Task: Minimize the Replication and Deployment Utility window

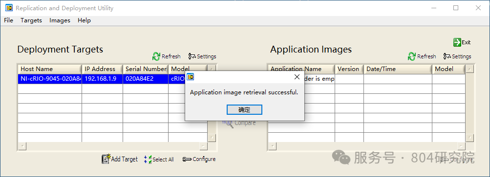Action: 433,8
